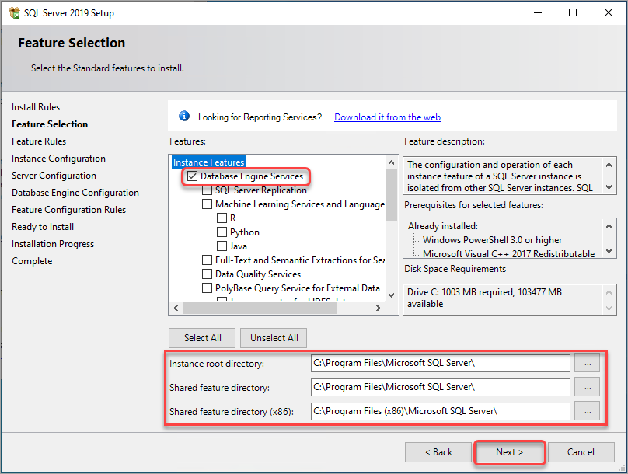
Task: Enable Data Quality Services checkbox
Action: 207,274
